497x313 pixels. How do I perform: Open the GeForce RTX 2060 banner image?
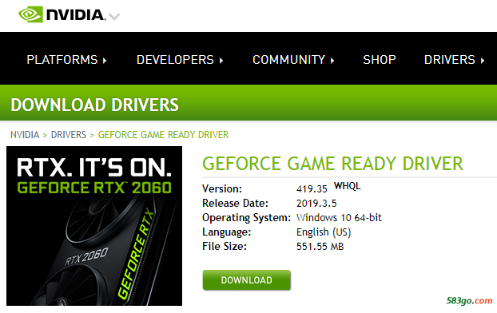[94, 226]
